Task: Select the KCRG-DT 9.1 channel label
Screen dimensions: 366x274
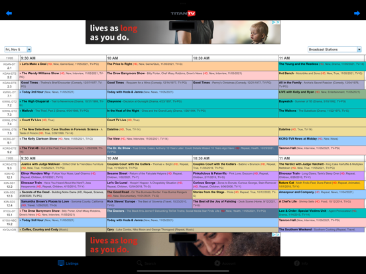Action: (x=9, y=141)
